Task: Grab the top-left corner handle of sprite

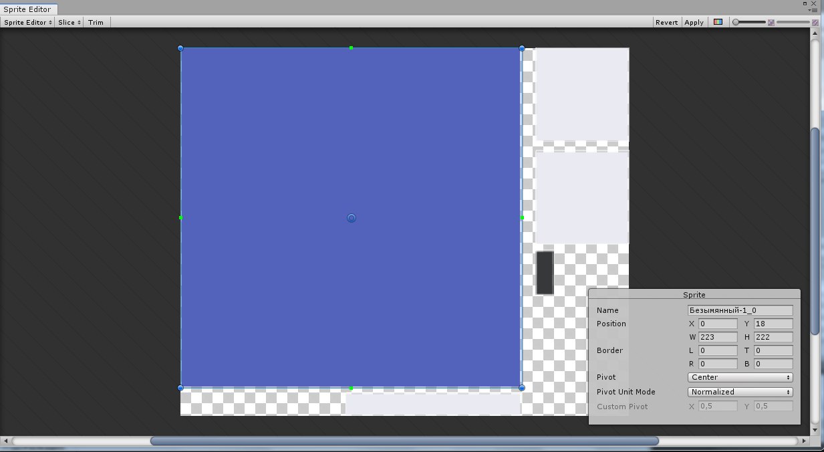Action: point(180,48)
